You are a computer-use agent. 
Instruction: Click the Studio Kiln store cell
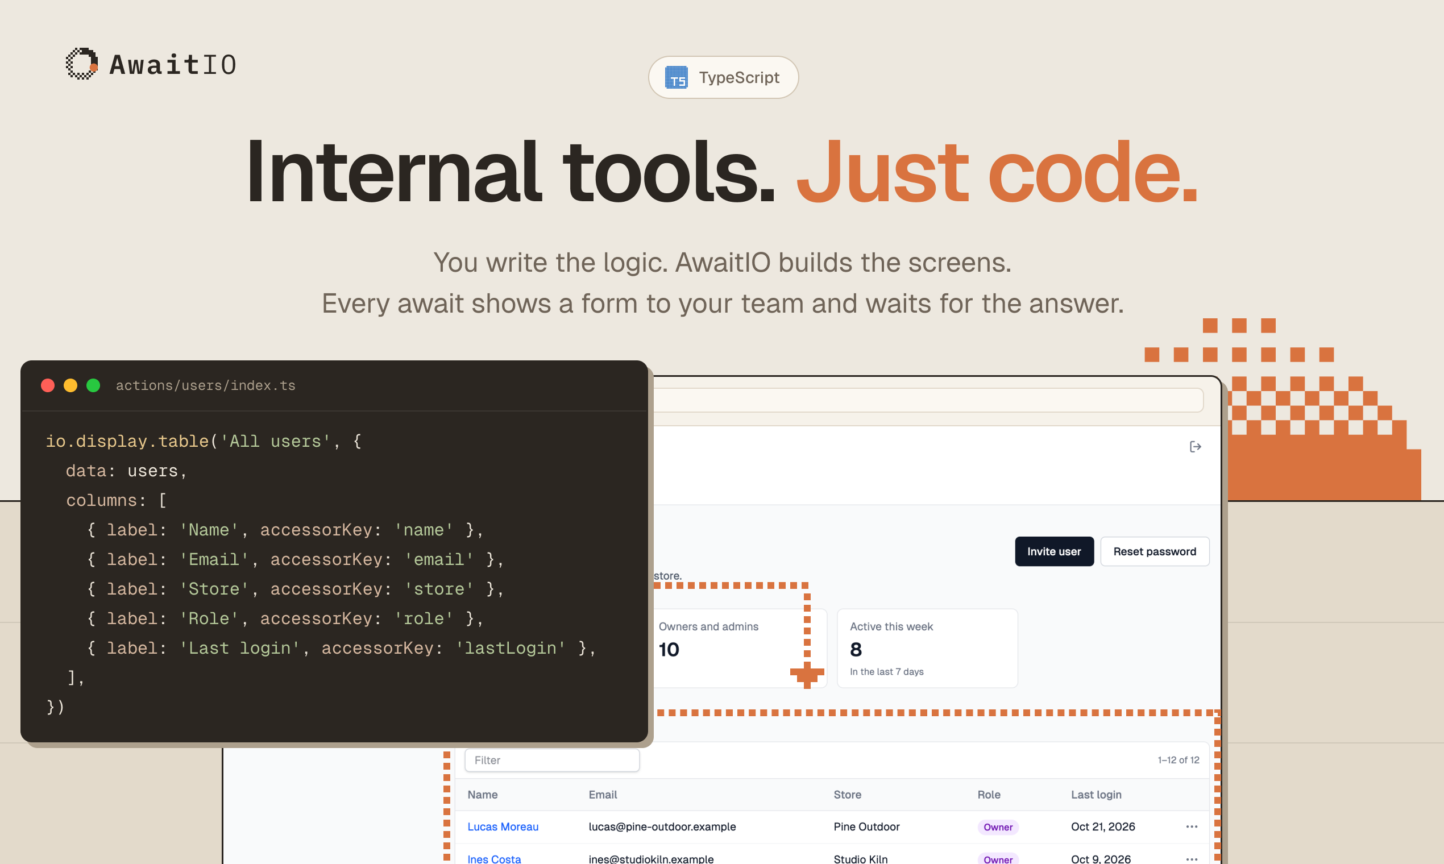(861, 859)
